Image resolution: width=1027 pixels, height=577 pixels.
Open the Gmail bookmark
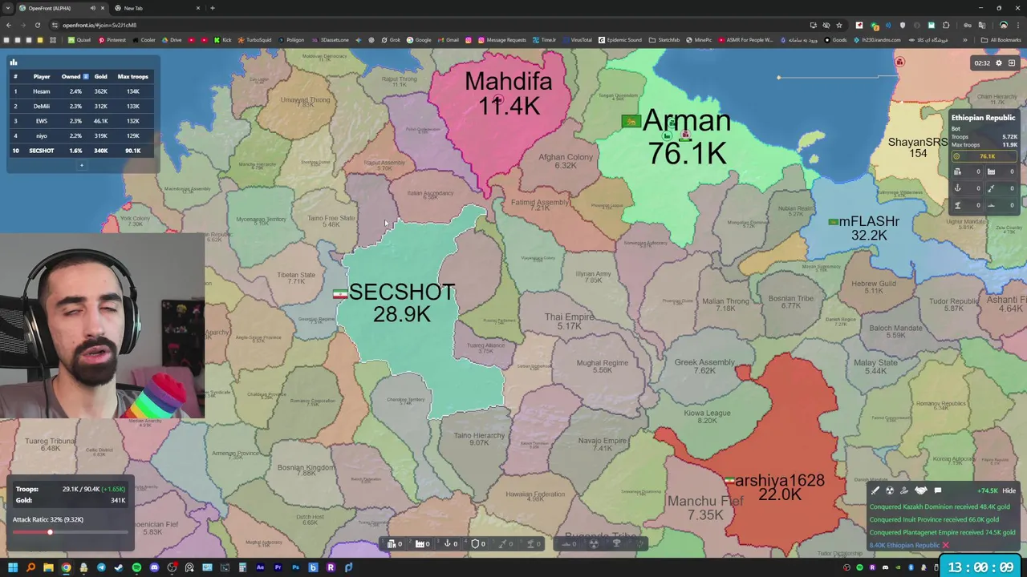coord(449,40)
